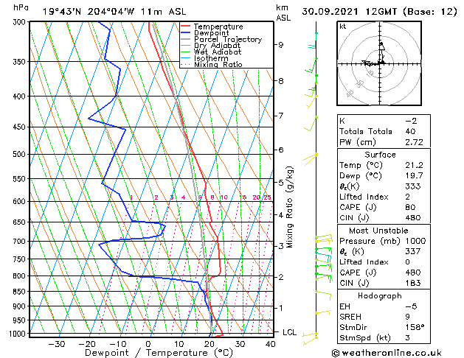Click the 700 hPa pressure level label
The image size is (464, 358).
[19, 242]
